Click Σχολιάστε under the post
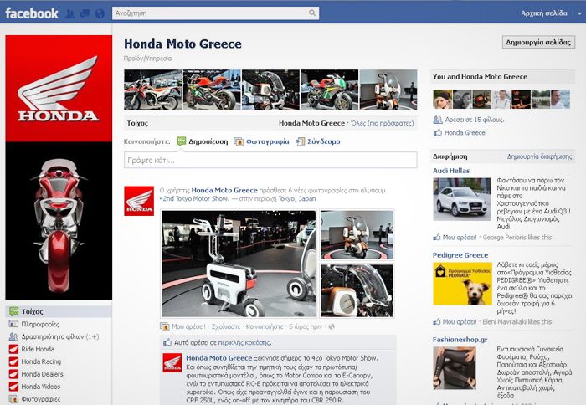This screenshot has width=586, height=405. [226, 326]
